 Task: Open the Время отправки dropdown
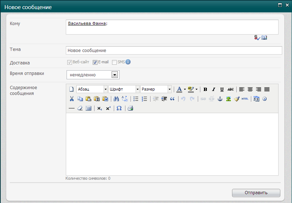point(115,75)
